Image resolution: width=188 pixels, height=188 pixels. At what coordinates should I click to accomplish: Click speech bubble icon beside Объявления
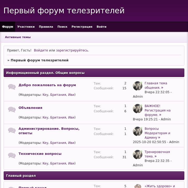12,109
